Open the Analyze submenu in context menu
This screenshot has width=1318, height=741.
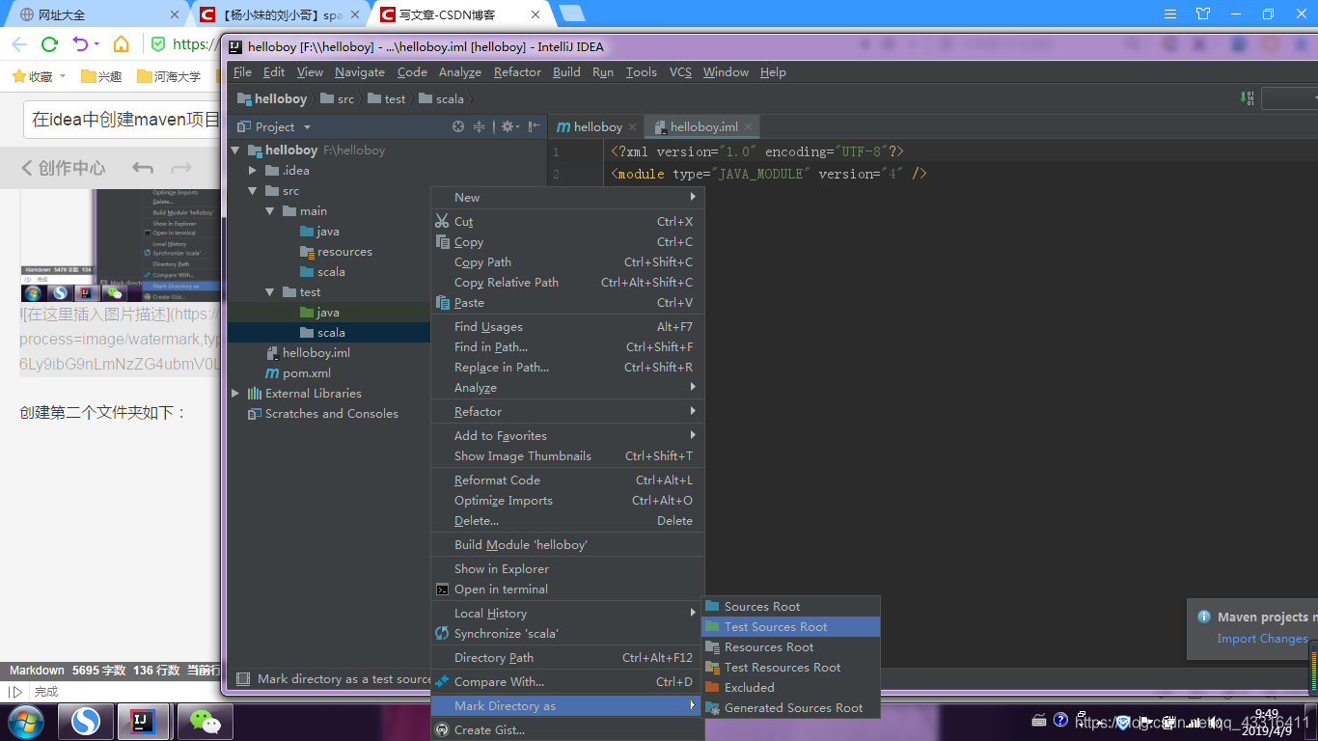tap(567, 387)
